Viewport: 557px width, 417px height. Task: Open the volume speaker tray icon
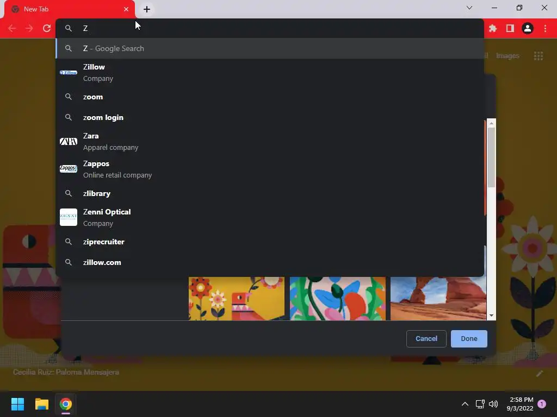pyautogui.click(x=493, y=404)
